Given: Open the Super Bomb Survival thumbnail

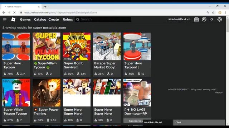Looking at the screenshot, I should (x=77, y=46).
